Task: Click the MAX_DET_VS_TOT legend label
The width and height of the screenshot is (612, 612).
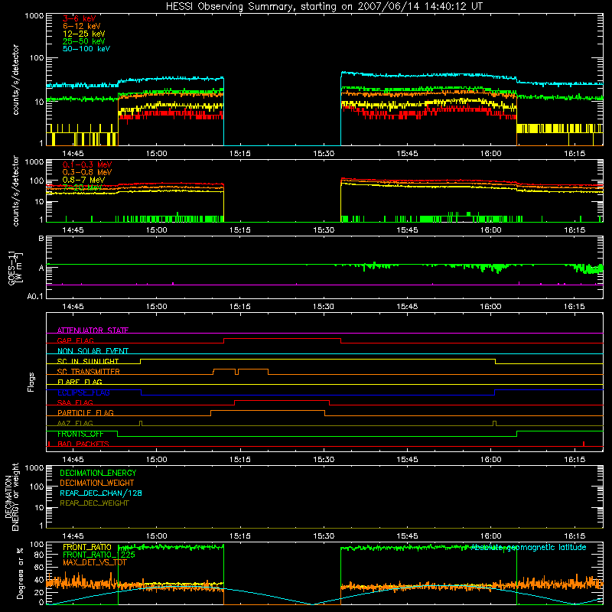Action: [x=93, y=562]
